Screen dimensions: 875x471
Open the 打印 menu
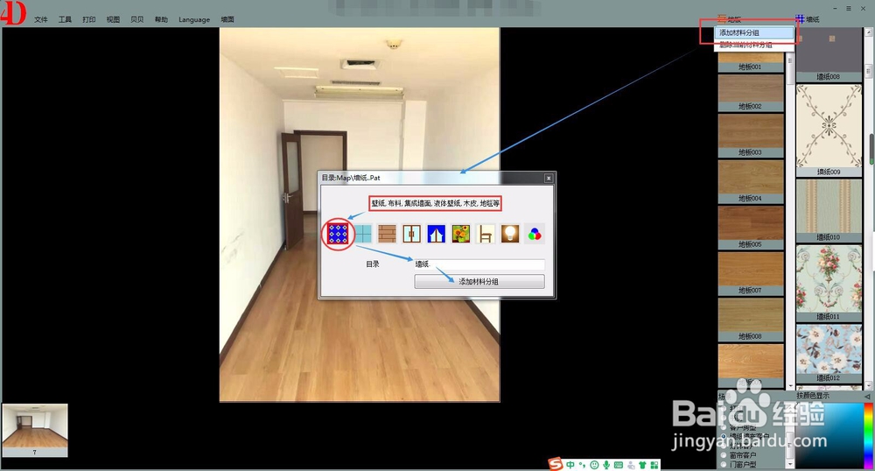click(88, 19)
